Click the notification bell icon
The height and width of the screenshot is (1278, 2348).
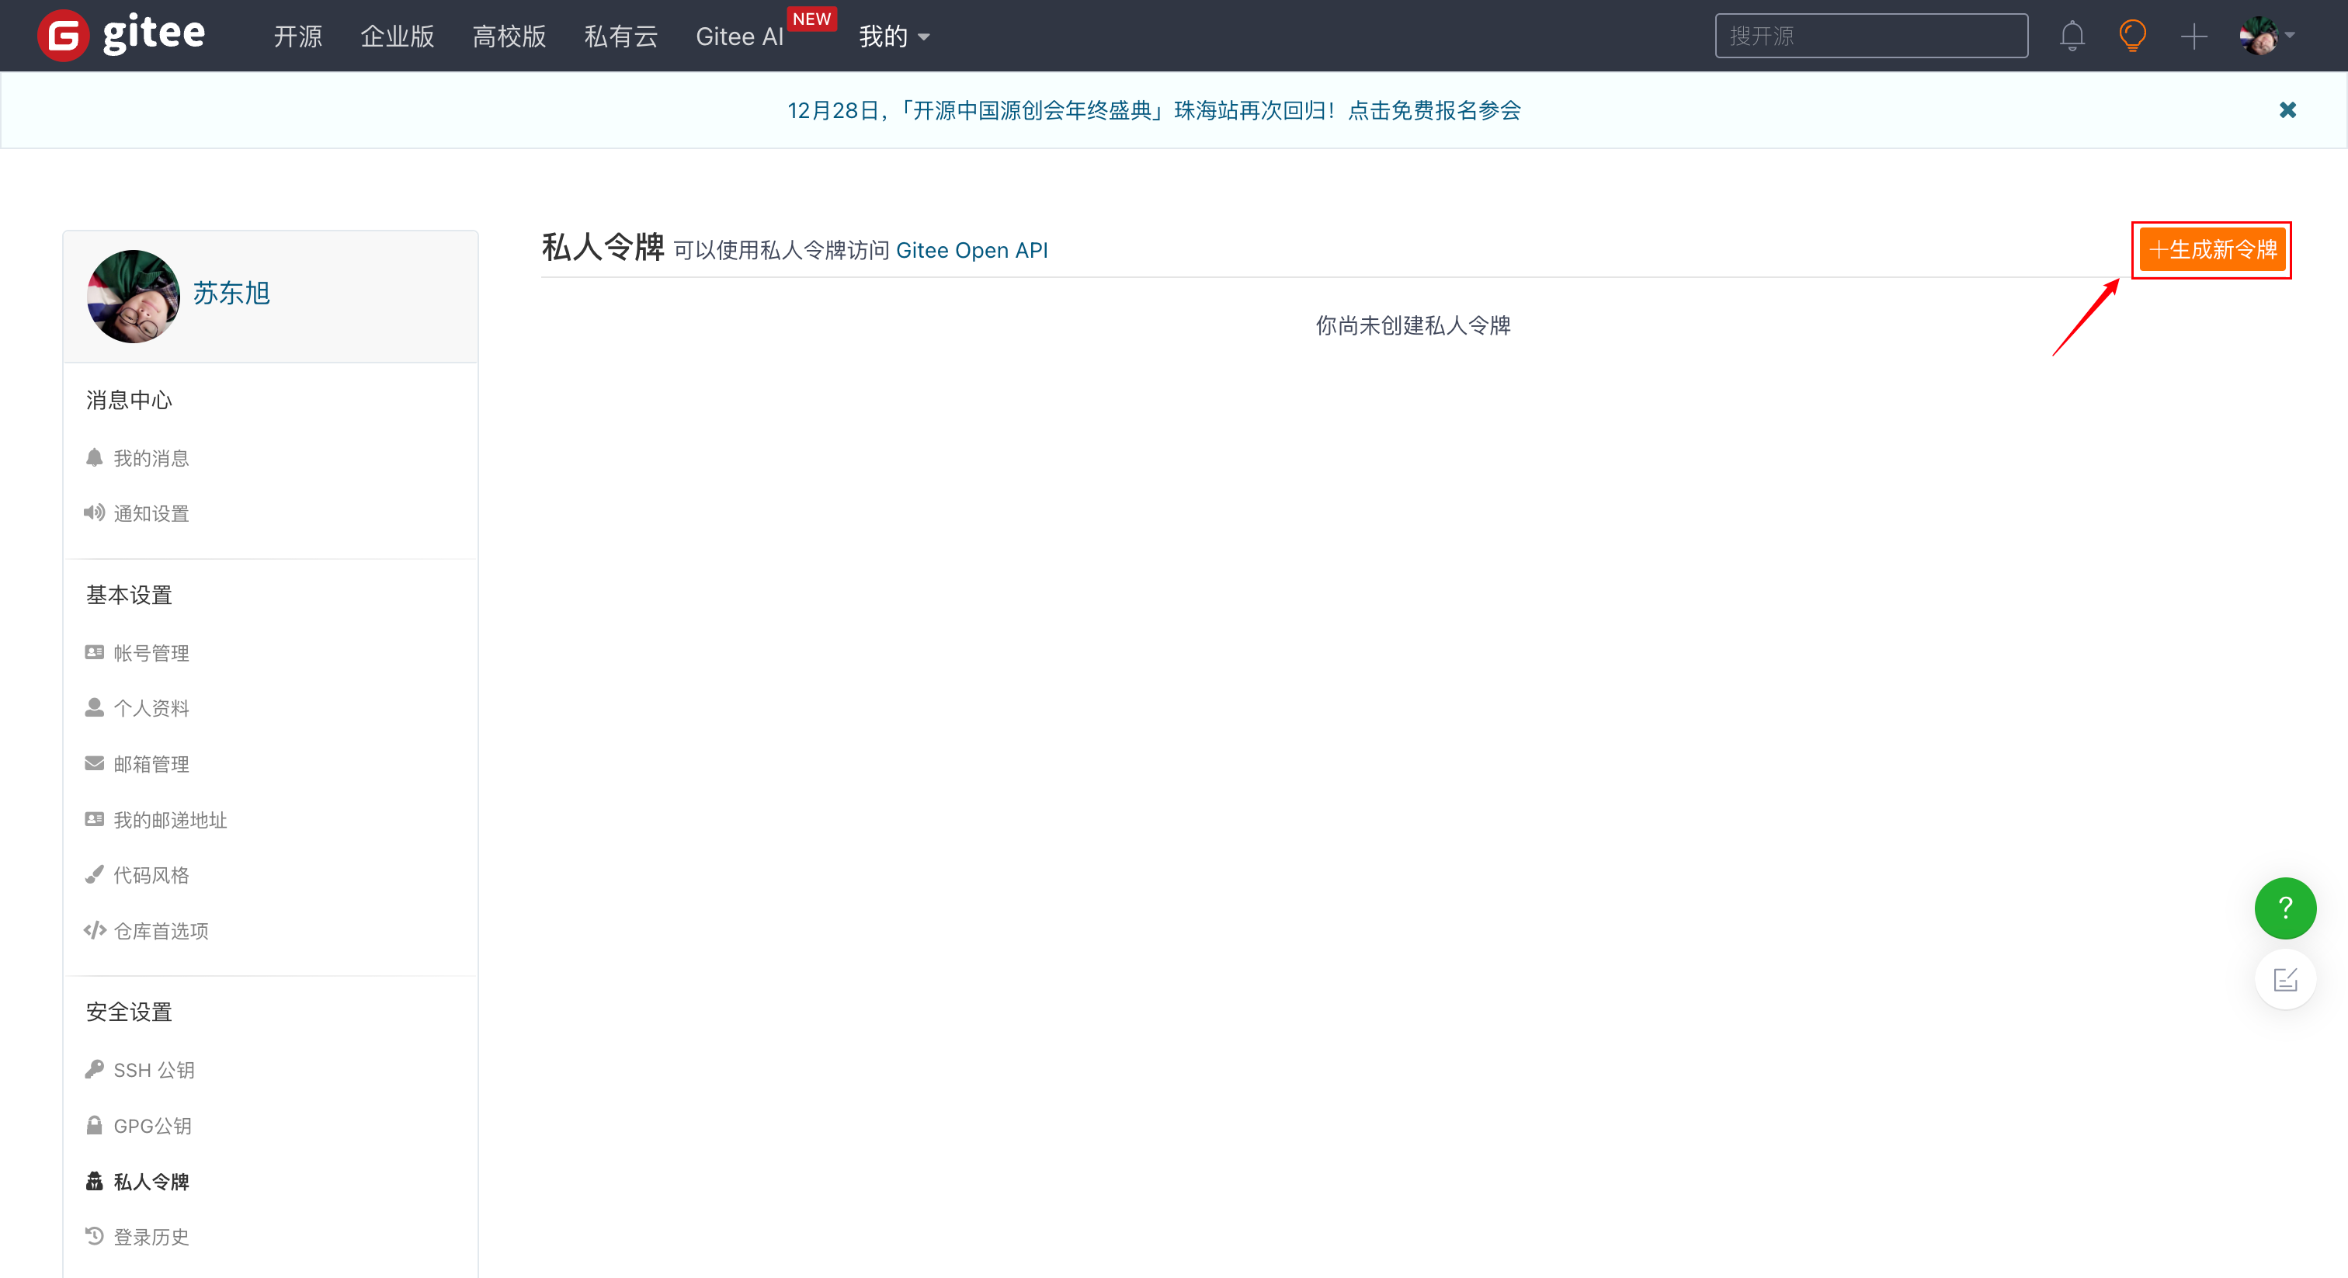coord(2071,36)
